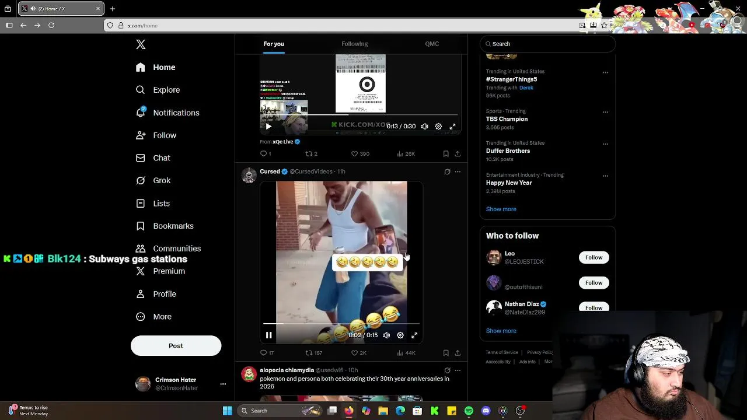View analytics of Cursed post showing 44K
This screenshot has height=420, width=747.
click(406, 353)
